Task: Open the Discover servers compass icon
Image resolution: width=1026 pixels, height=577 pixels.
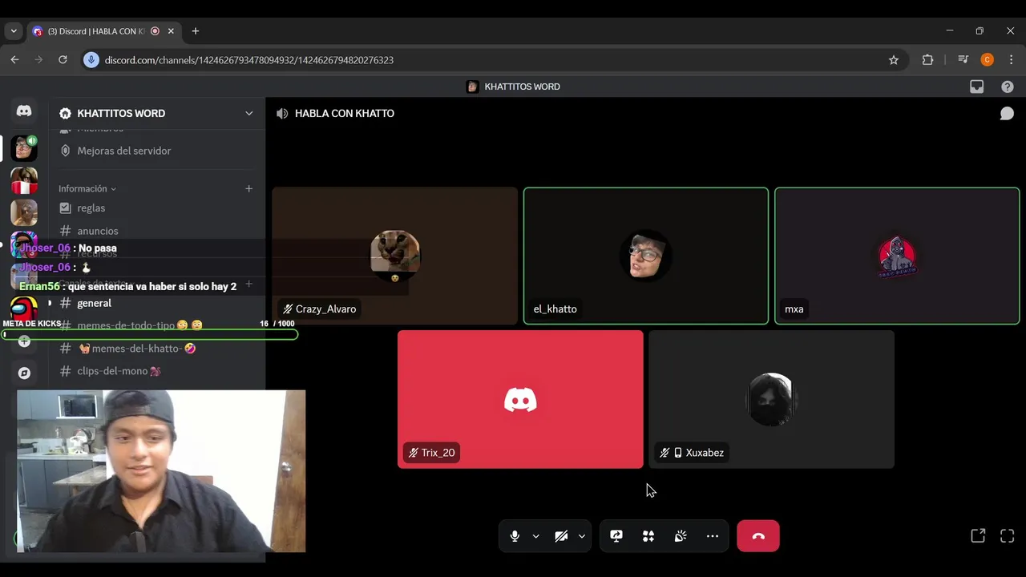Action: 24,373
